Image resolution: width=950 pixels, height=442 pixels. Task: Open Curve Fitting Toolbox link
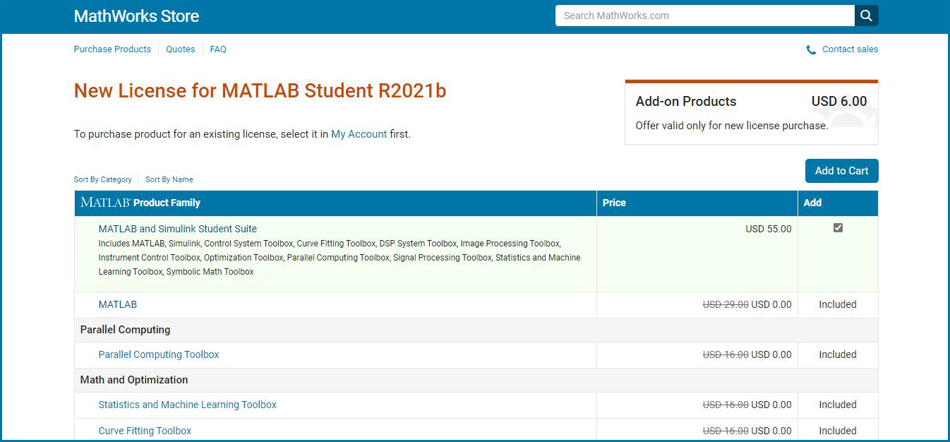pyautogui.click(x=145, y=431)
